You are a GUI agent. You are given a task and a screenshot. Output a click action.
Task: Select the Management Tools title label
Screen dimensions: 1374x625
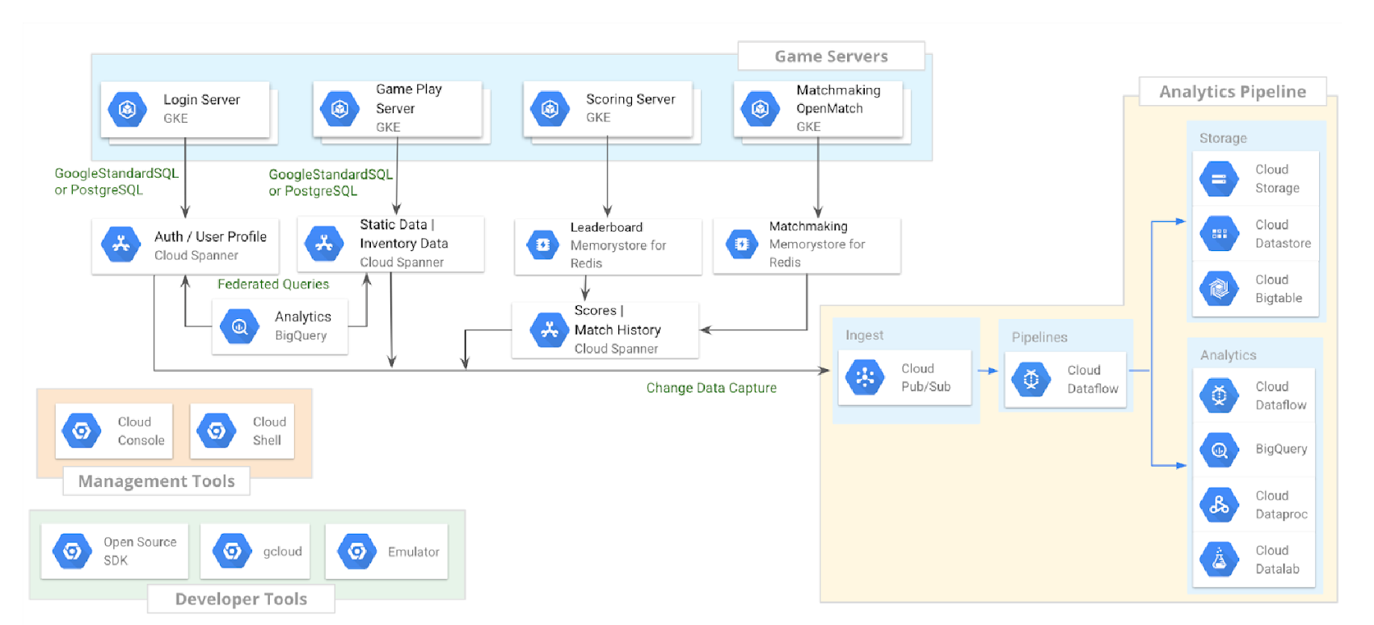pos(157,481)
